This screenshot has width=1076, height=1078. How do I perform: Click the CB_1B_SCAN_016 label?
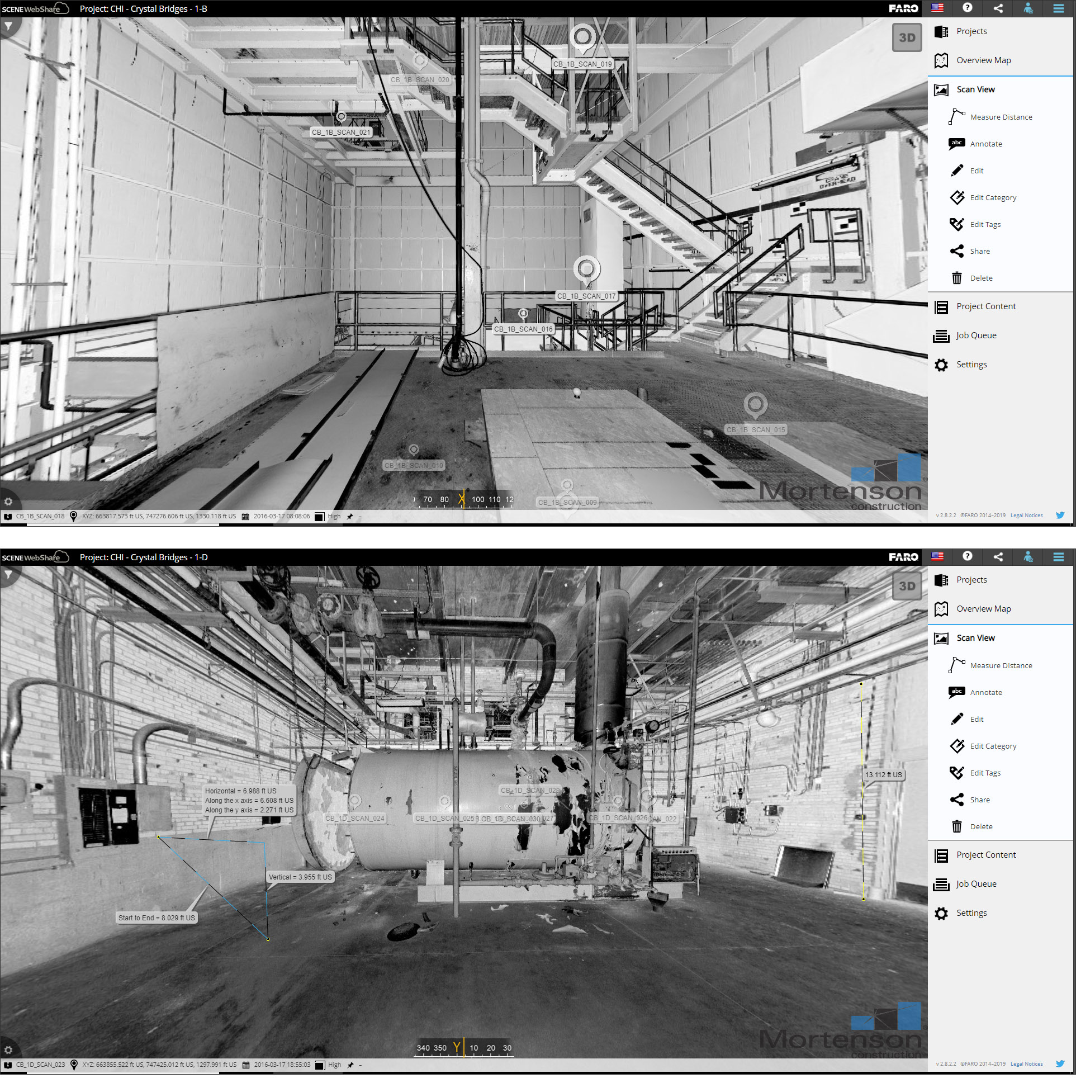click(523, 329)
